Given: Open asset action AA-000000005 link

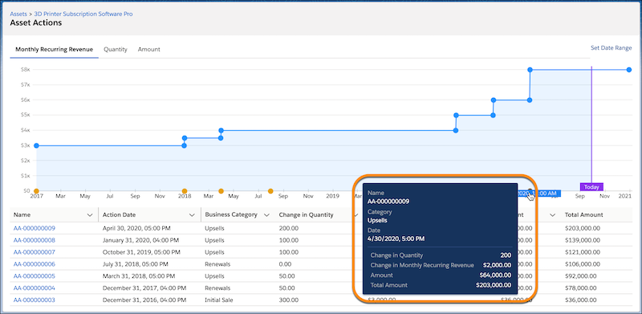Looking at the screenshot, I should [35, 276].
